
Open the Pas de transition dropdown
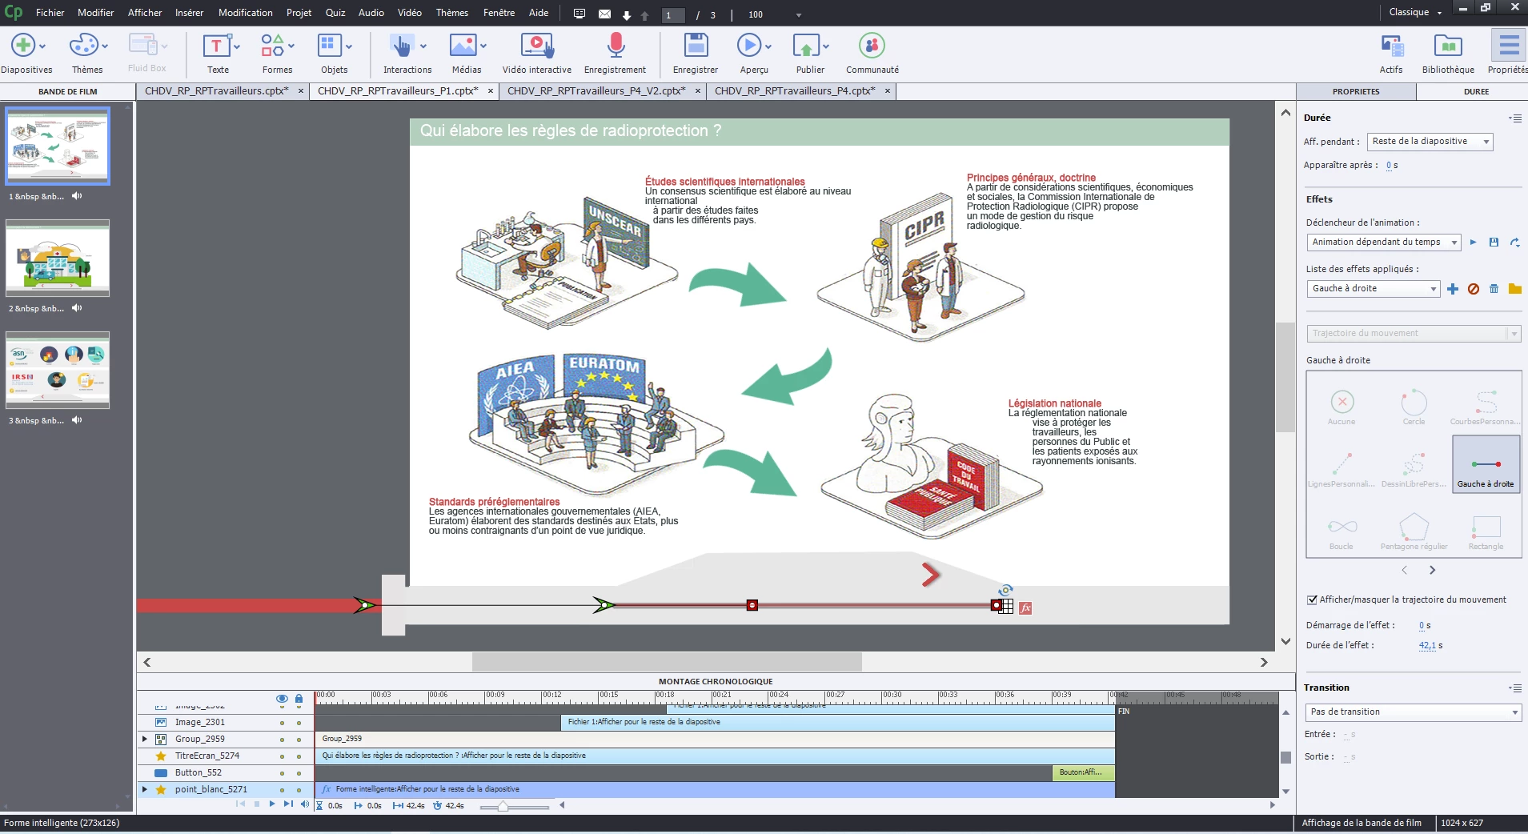pyautogui.click(x=1413, y=712)
